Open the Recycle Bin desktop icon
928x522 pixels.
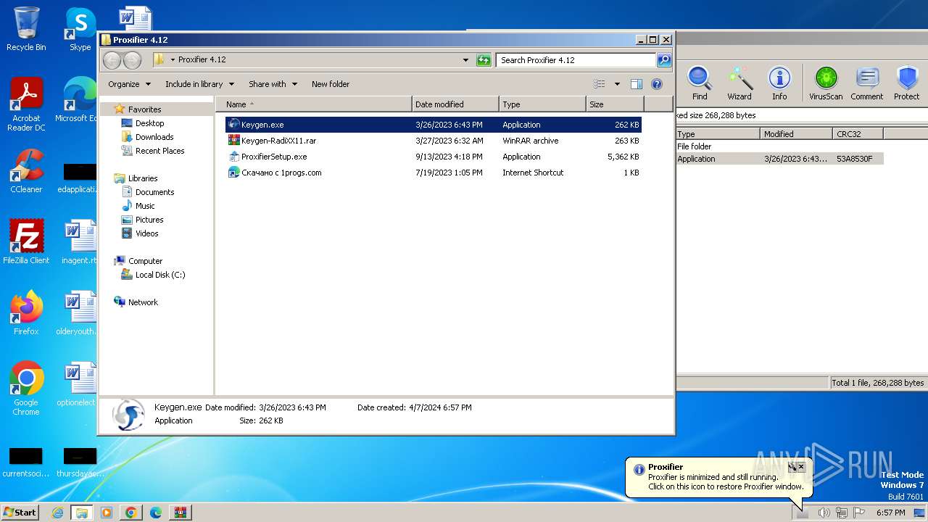tap(26, 29)
